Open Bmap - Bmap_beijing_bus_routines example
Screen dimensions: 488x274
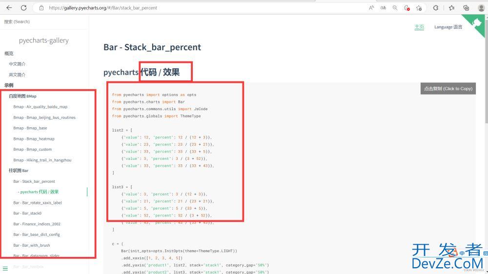coord(44,117)
